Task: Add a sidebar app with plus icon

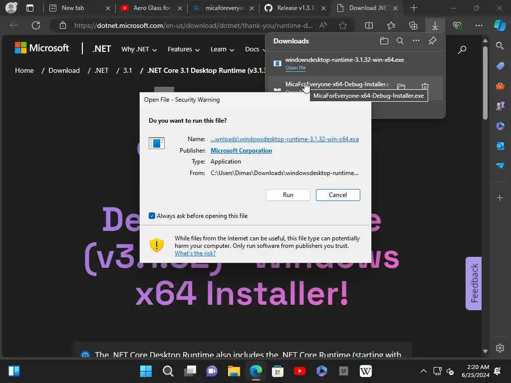Action: tap(500, 197)
